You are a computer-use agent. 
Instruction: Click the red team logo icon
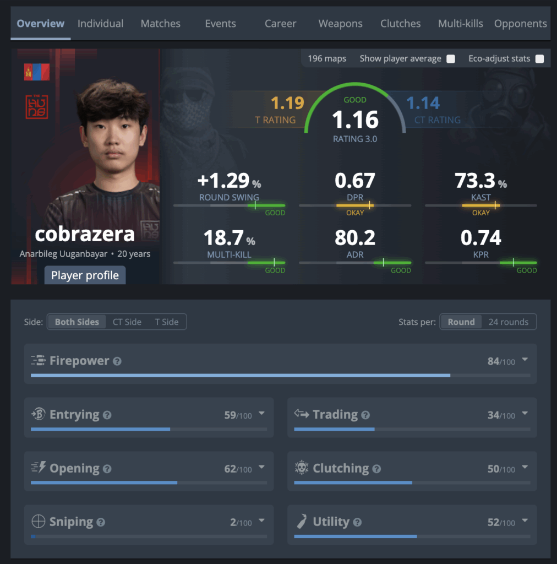pos(37,106)
